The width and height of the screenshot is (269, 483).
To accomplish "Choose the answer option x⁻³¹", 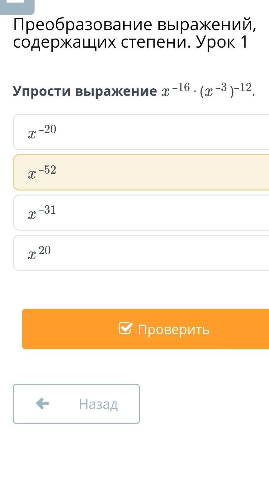I will point(141,213).
